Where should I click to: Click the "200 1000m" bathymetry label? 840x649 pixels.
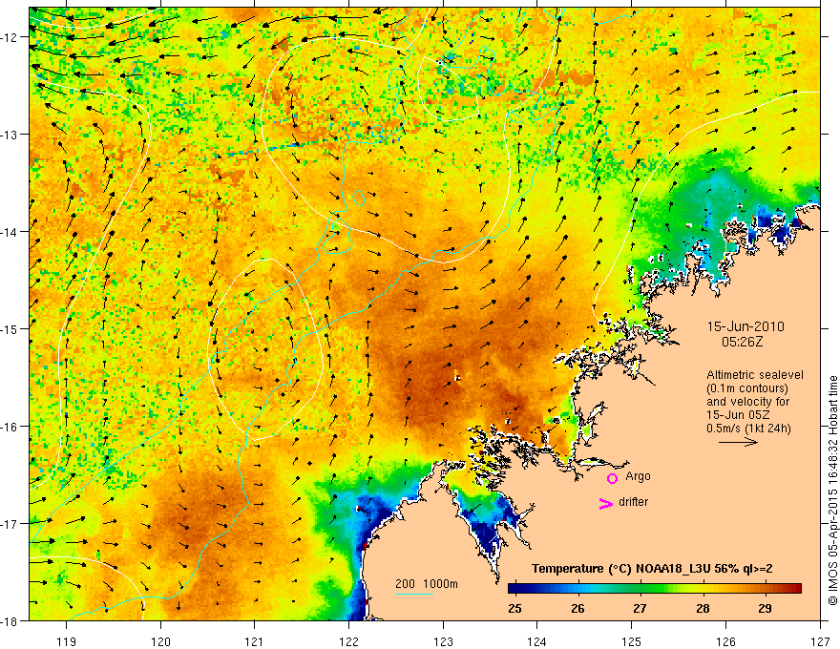427,584
